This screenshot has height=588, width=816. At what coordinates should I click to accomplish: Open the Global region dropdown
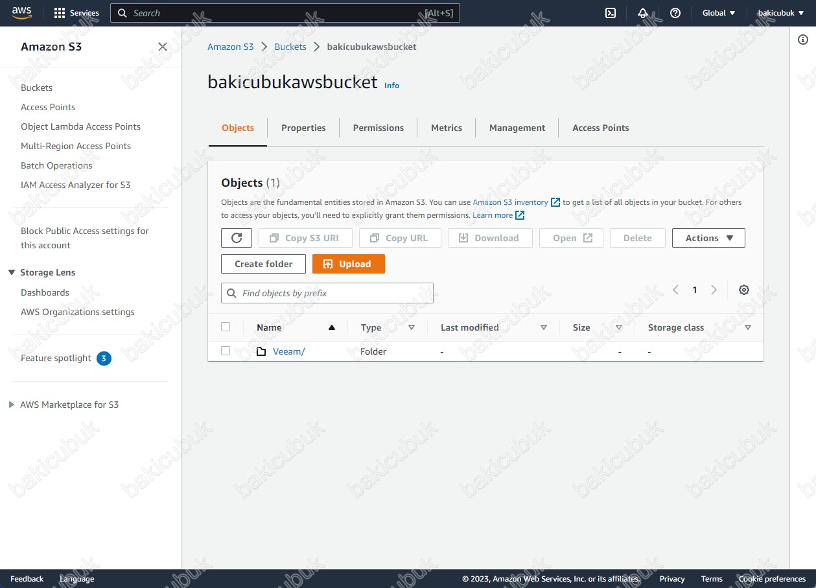tap(719, 13)
